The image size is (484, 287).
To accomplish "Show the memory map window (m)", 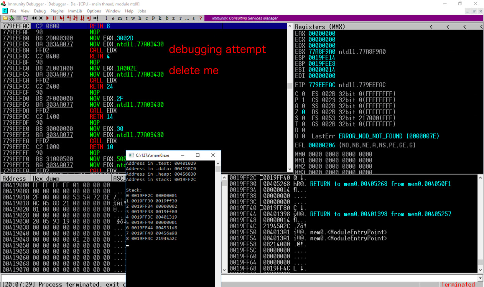I will [x=120, y=18].
